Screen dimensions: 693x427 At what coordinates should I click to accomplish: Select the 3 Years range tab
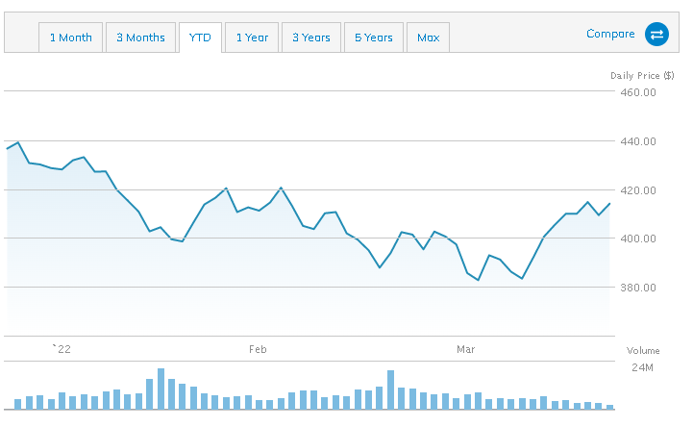311,38
